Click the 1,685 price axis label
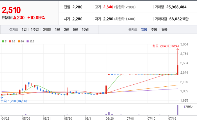The height and width of the screenshot is (127, 197). (x=184, y=100)
